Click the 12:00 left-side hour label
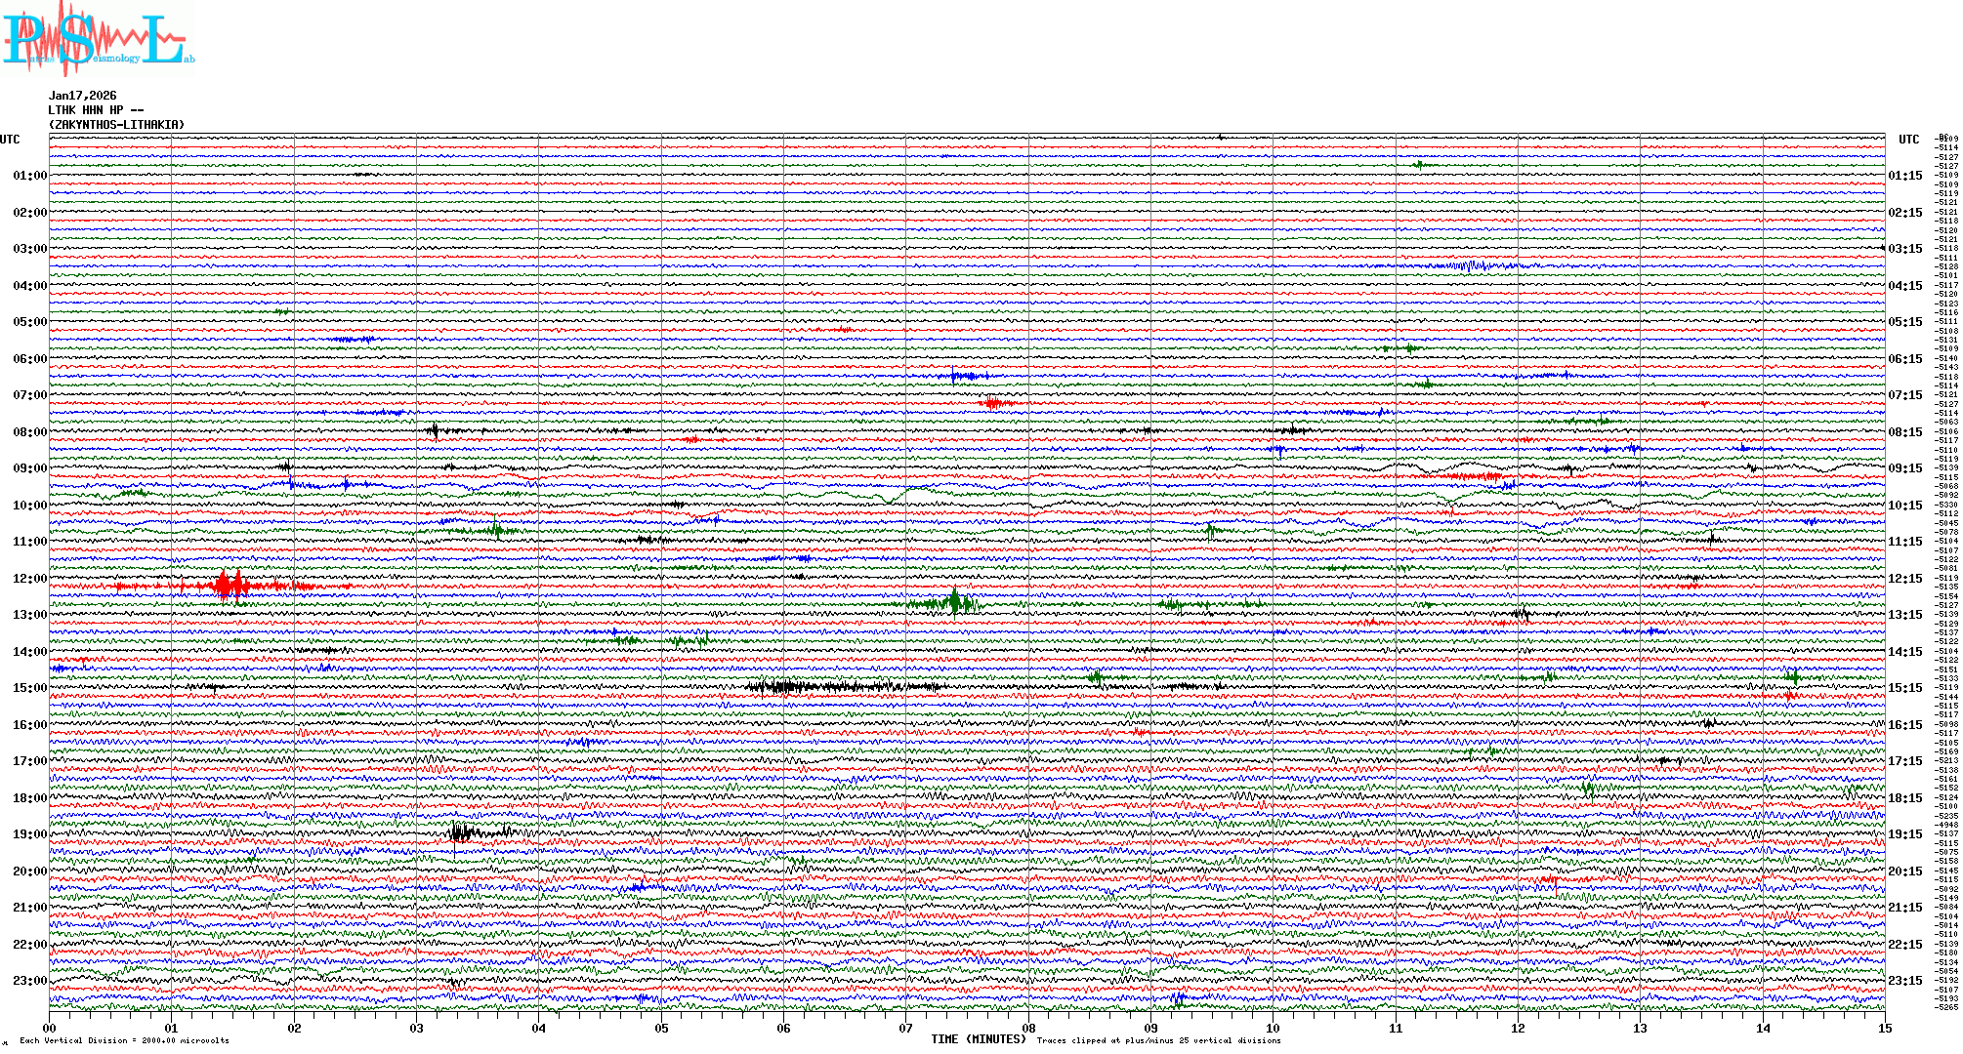This screenshot has width=1963, height=1054. [29, 579]
